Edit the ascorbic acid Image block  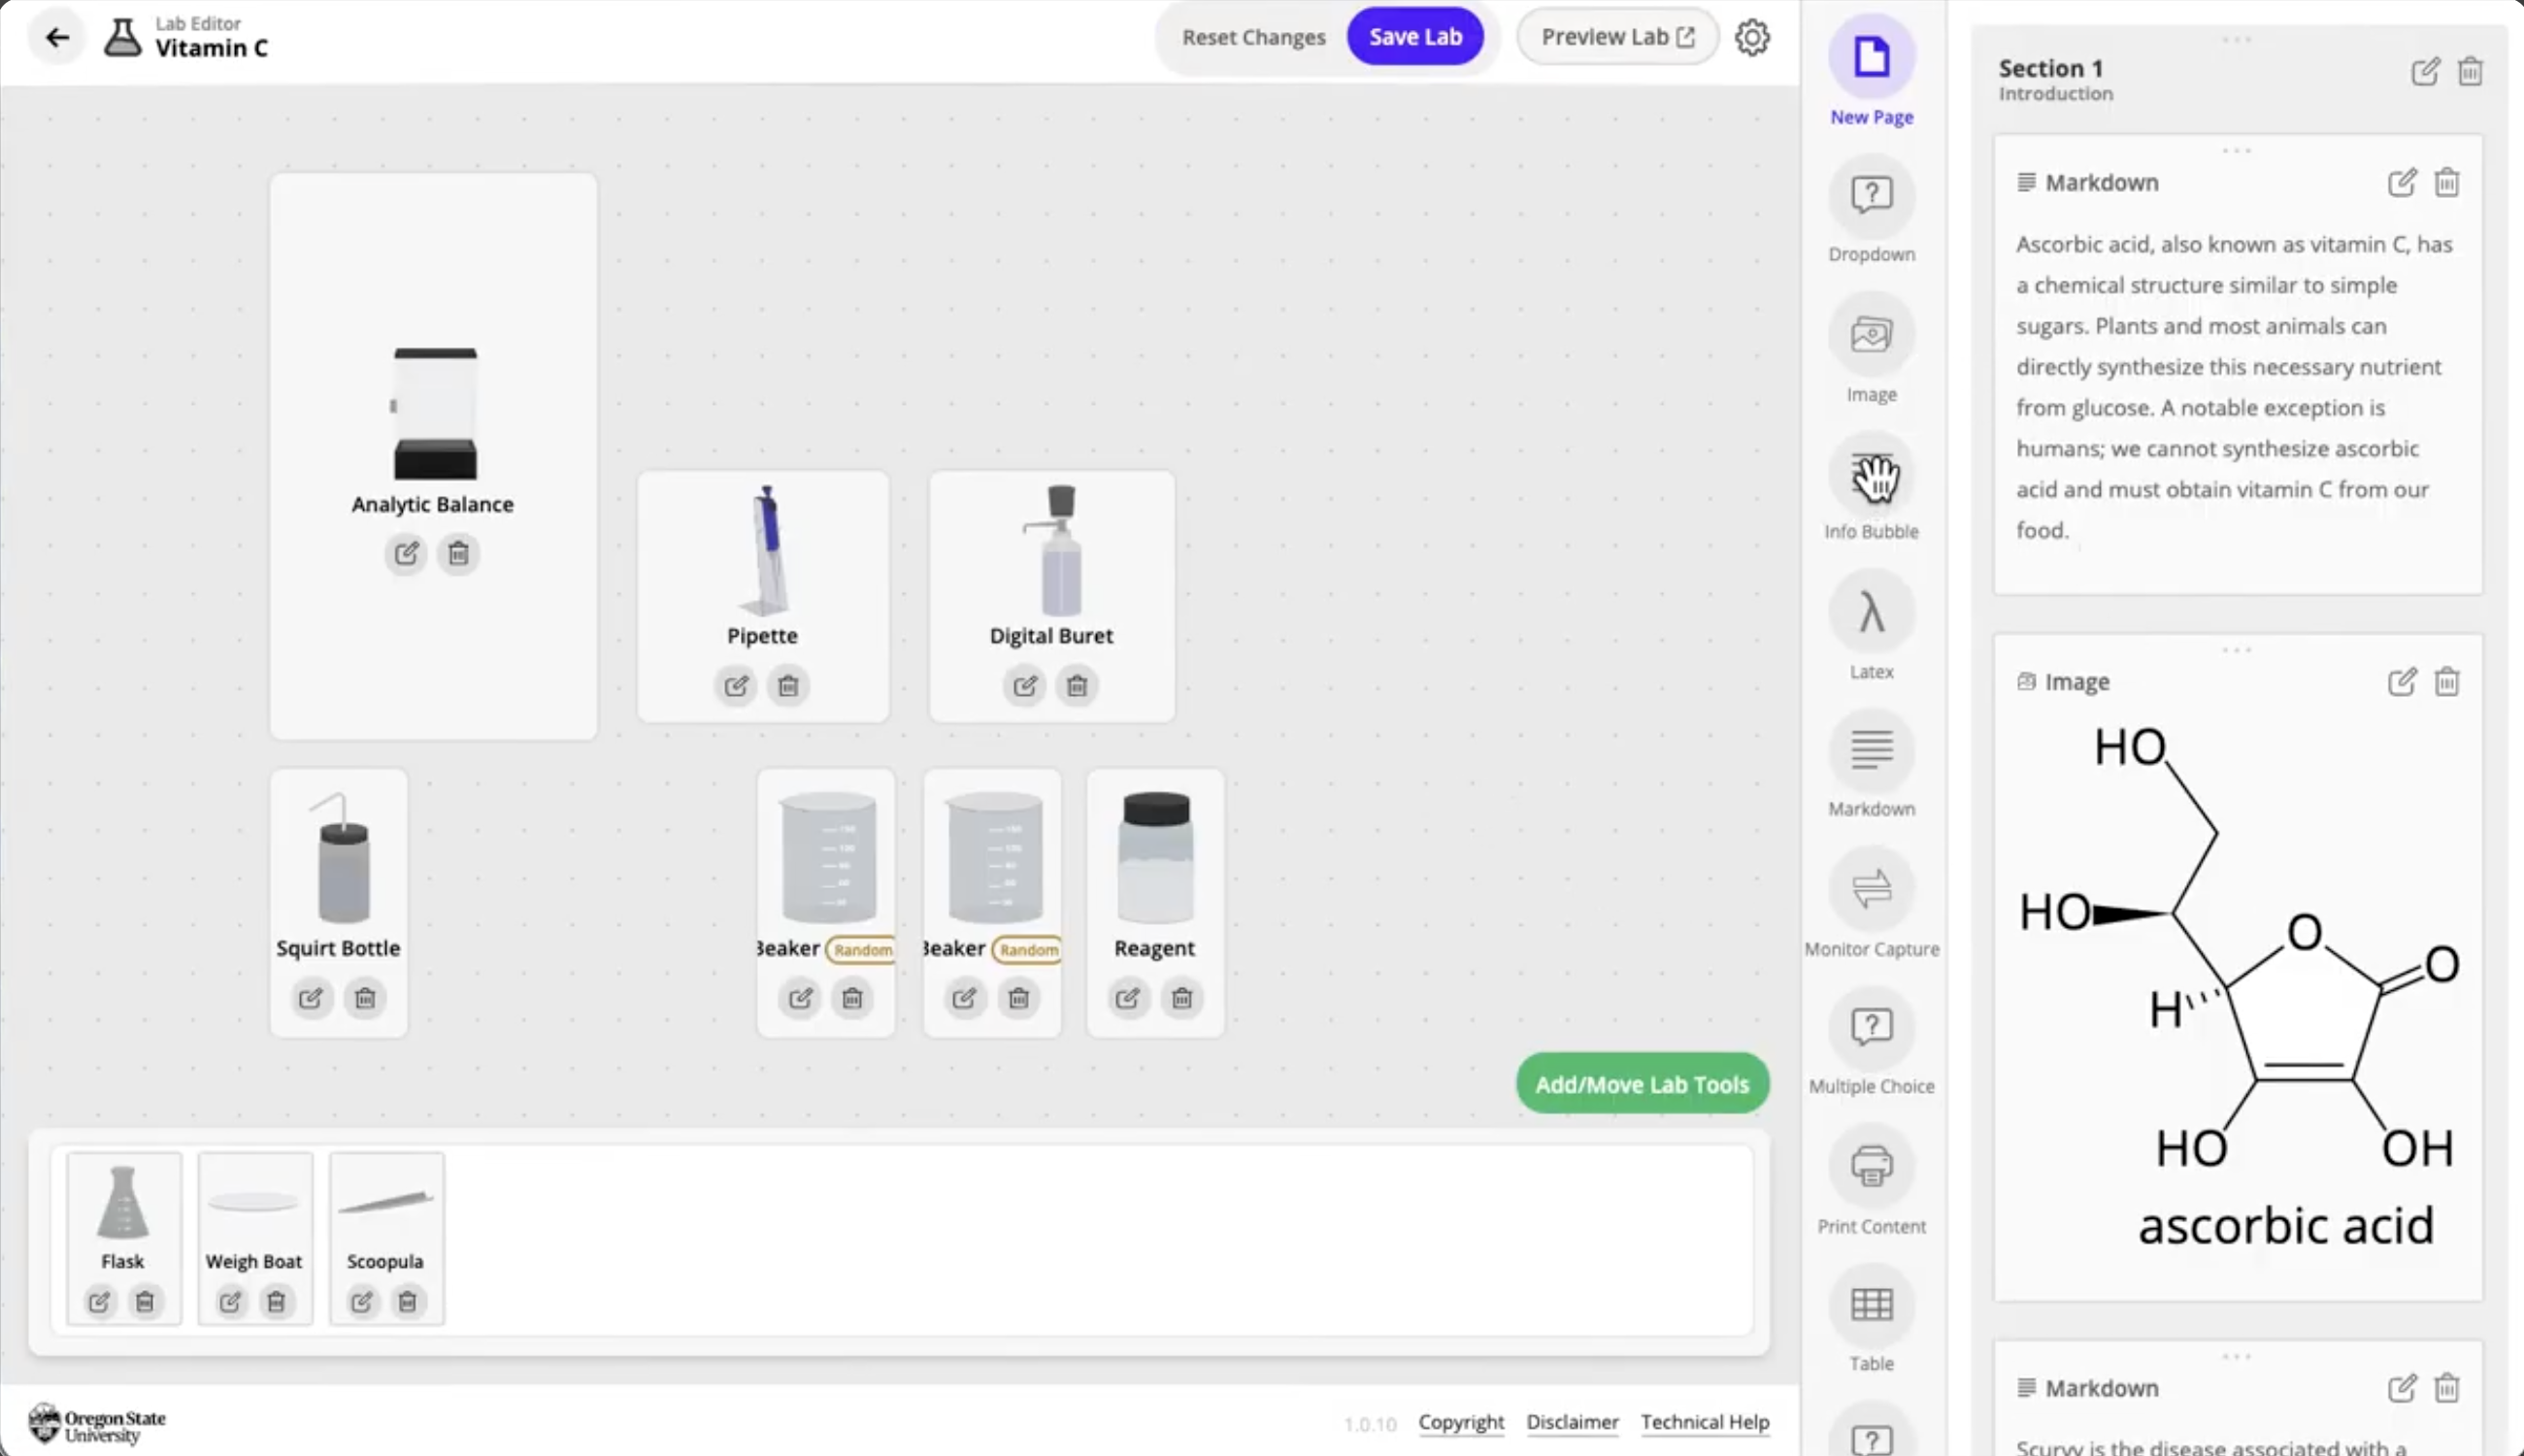click(x=2401, y=681)
